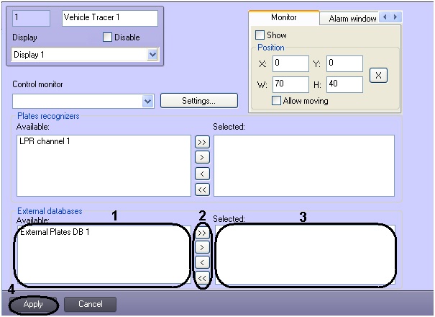Toggle the Allow moving checkbox

pos(277,101)
